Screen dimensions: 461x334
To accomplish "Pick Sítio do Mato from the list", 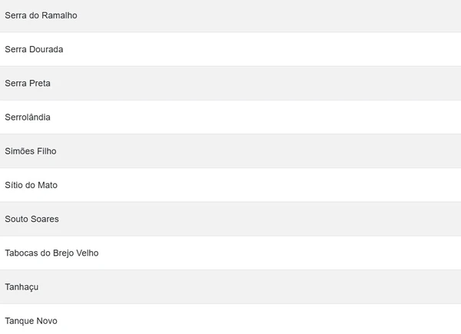I will [x=31, y=185].
